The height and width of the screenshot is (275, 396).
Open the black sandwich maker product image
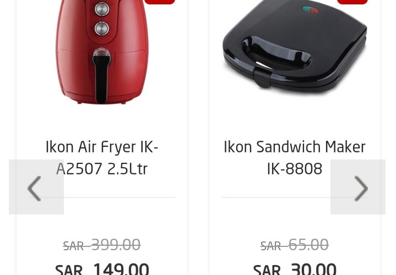(295, 47)
